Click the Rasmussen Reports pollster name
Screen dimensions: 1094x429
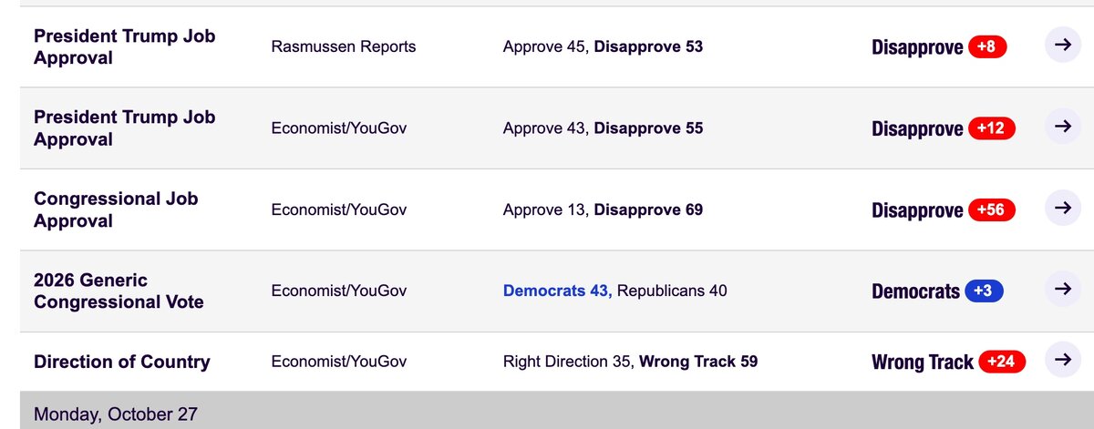click(x=343, y=46)
